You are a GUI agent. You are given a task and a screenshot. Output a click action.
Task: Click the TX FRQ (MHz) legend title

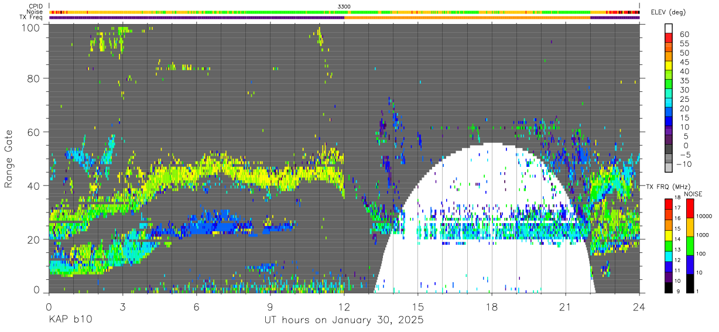click(x=668, y=186)
